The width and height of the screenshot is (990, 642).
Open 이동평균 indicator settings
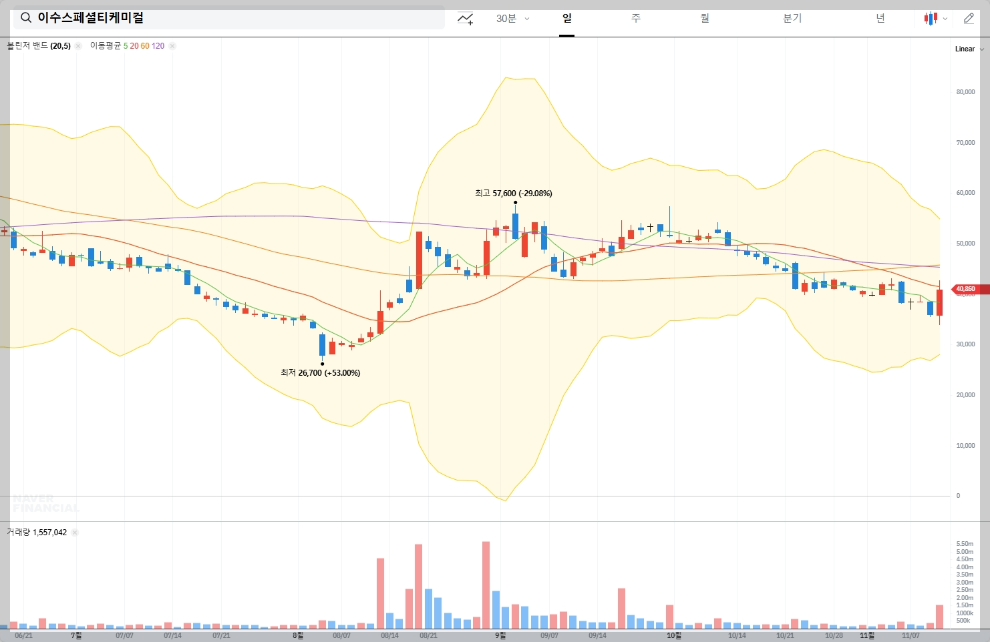(x=106, y=46)
